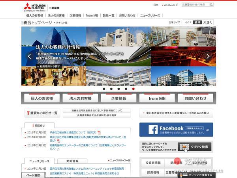Screen dimensions: 237x178
Task: Select the last carousel indicator dot
Action: click(x=133, y=89)
